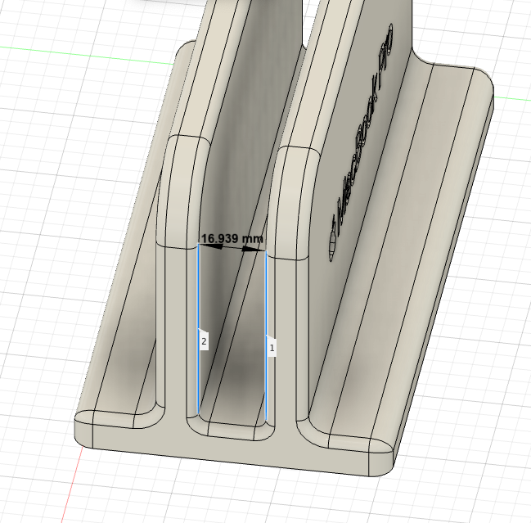Screen dimensions: 531x523
Task: Click the 16.939 mm measurement label
Action: coord(232,239)
